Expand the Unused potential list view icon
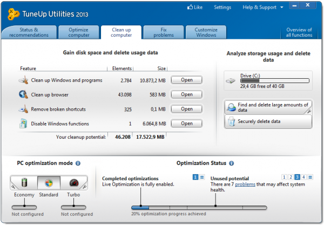Viewport: 324px width, 225px height. (x=310, y=177)
